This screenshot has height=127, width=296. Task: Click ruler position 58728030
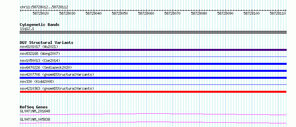coord(67,13)
